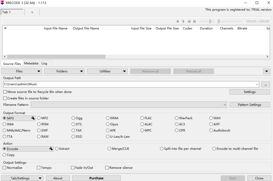The width and height of the screenshot is (273, 181).
Task: Click the file list horizontal scrollbar thumb
Action: 56,57
